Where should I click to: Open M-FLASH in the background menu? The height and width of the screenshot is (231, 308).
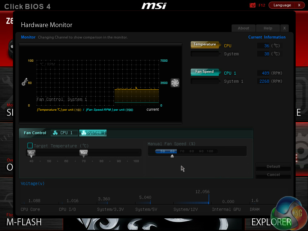pos(24,222)
